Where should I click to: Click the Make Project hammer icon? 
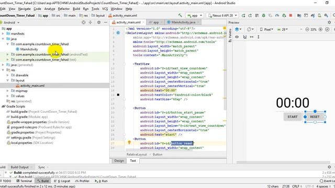(x=180, y=15)
